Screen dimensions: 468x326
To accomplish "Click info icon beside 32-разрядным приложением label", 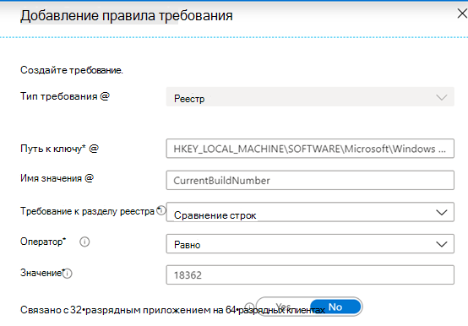I will (249, 307).
